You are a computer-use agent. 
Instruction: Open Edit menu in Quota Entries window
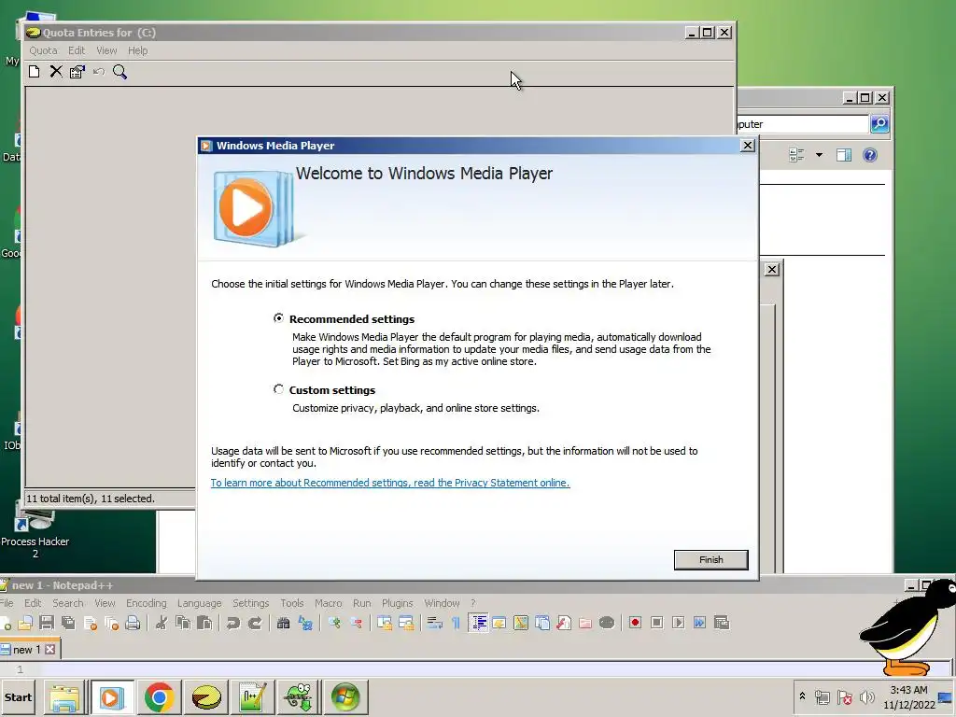tap(77, 50)
